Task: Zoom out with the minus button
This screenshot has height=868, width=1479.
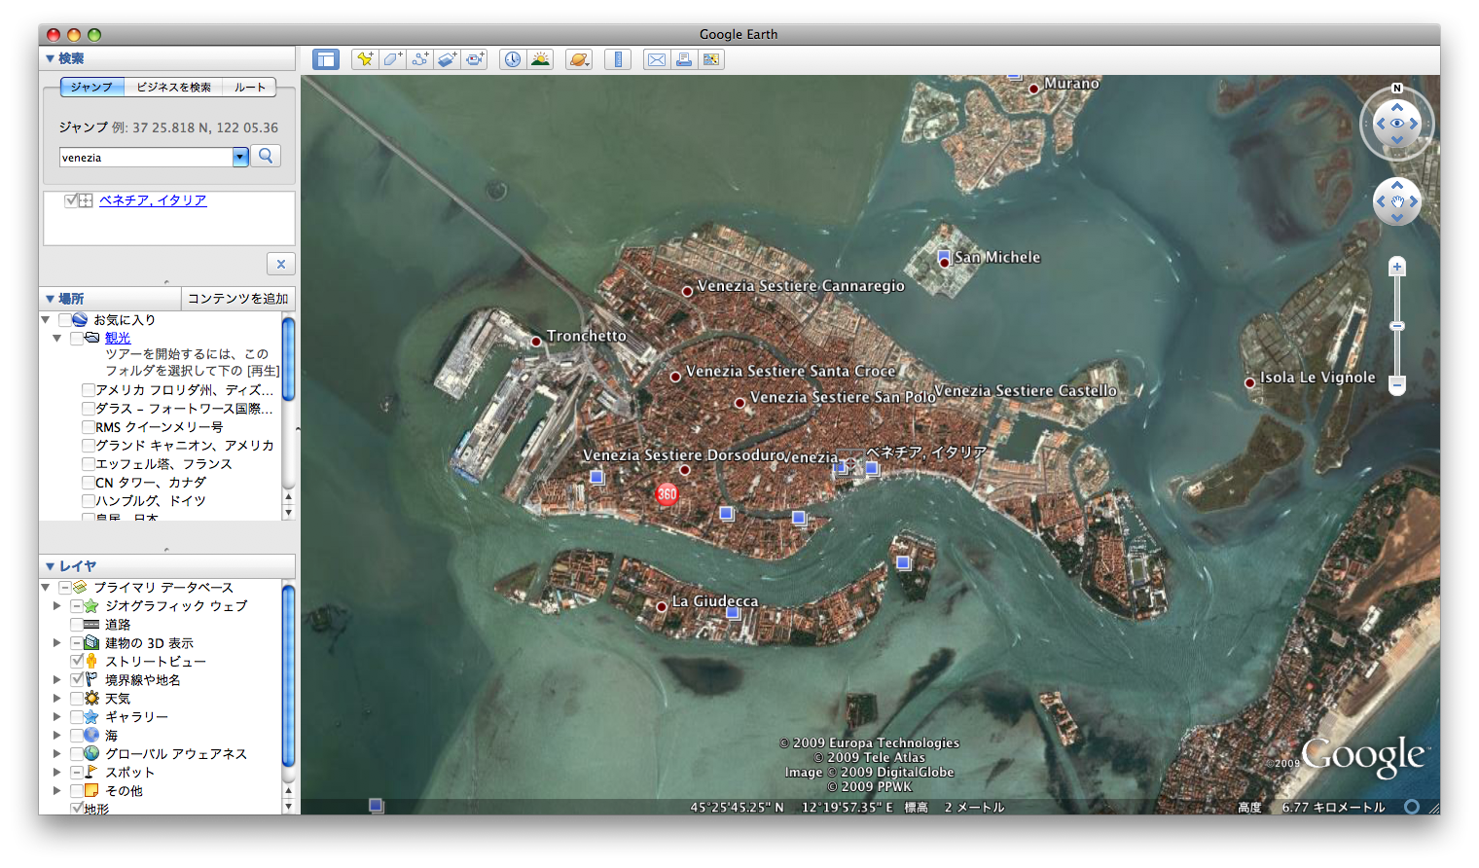Action: (x=1397, y=385)
